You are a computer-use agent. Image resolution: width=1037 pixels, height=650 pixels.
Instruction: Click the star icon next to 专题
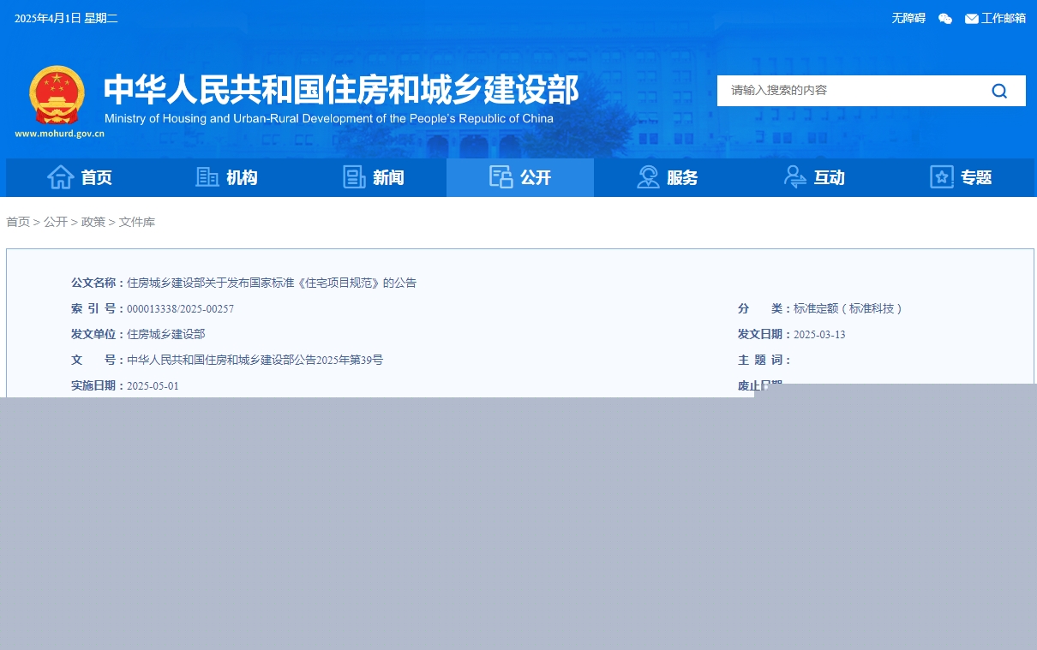[x=942, y=177]
